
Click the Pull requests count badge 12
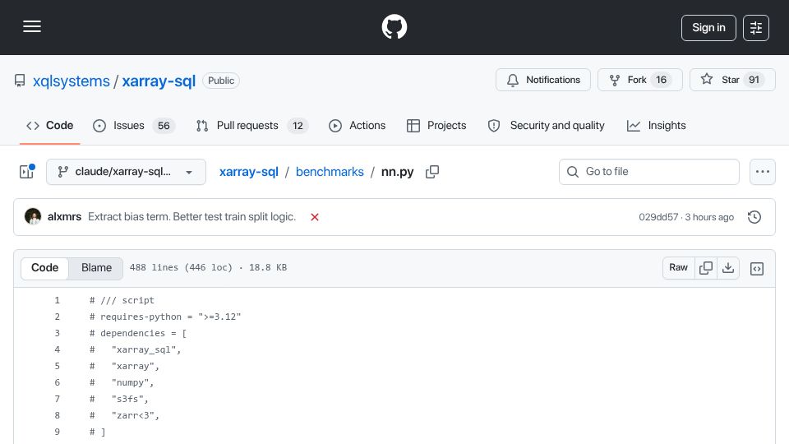pyautogui.click(x=298, y=125)
